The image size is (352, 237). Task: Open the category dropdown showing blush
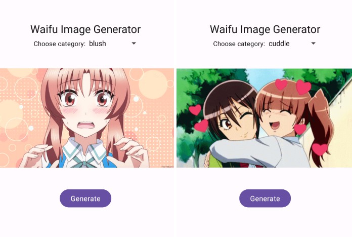(x=112, y=44)
